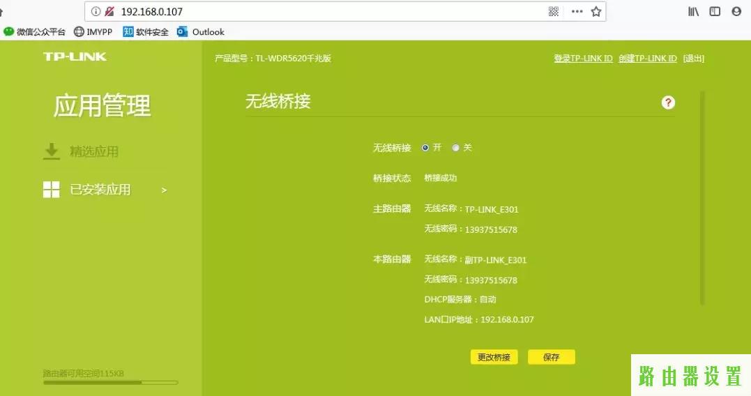This screenshot has width=751, height=396.
Task: Click the local router name 副TP-LINK_E301
Action: pyautogui.click(x=496, y=260)
